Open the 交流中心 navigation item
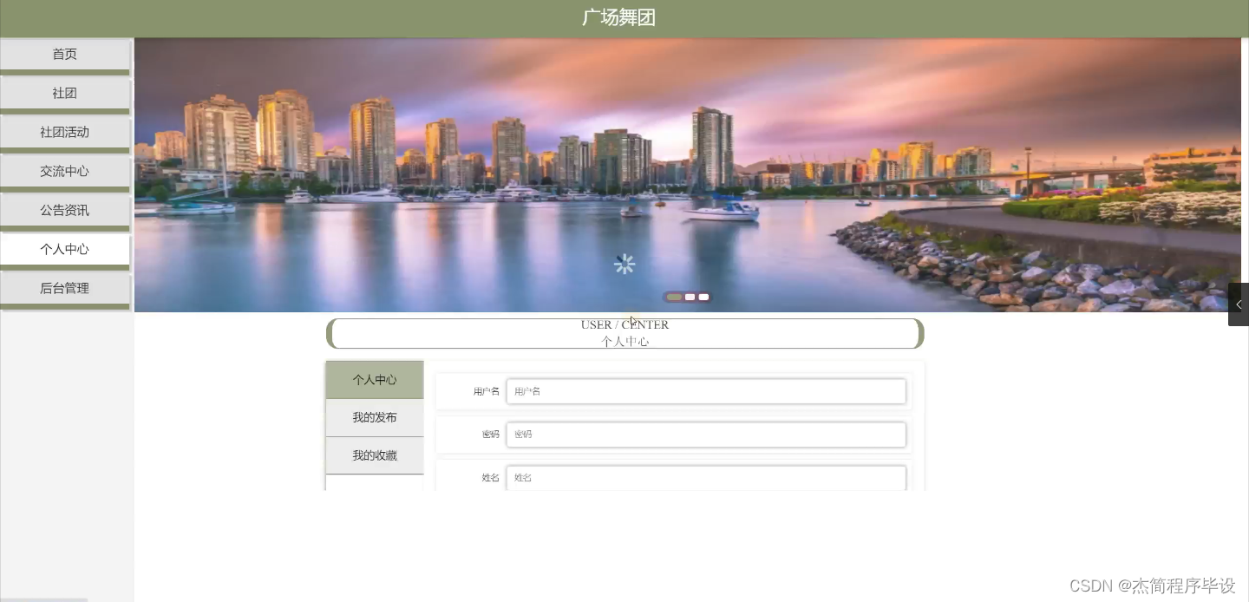The image size is (1249, 602). click(64, 171)
